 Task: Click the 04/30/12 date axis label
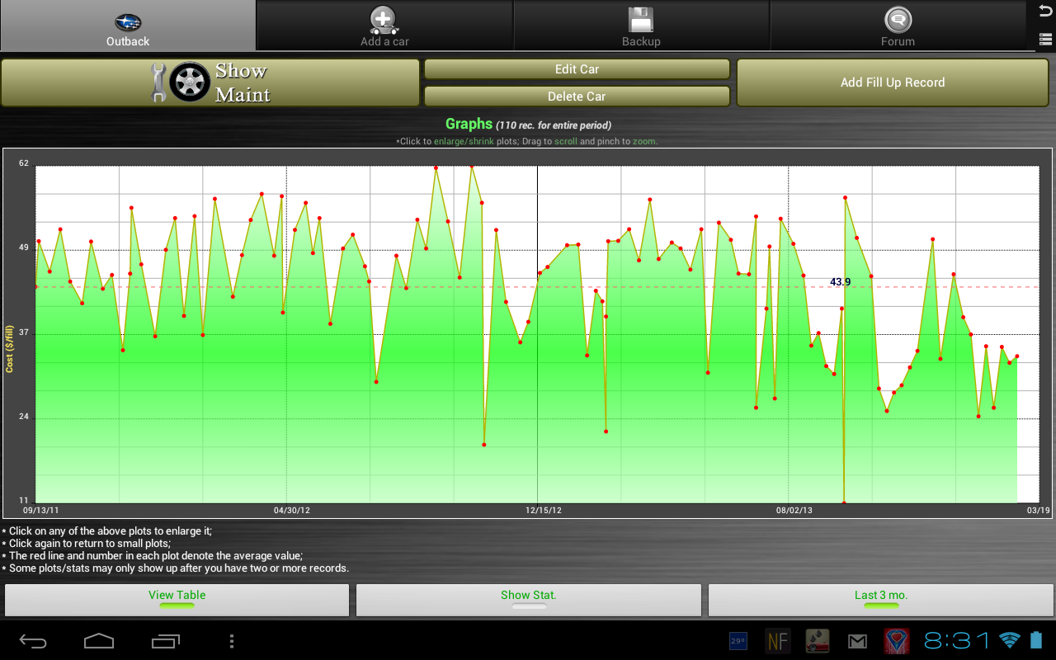tap(291, 511)
